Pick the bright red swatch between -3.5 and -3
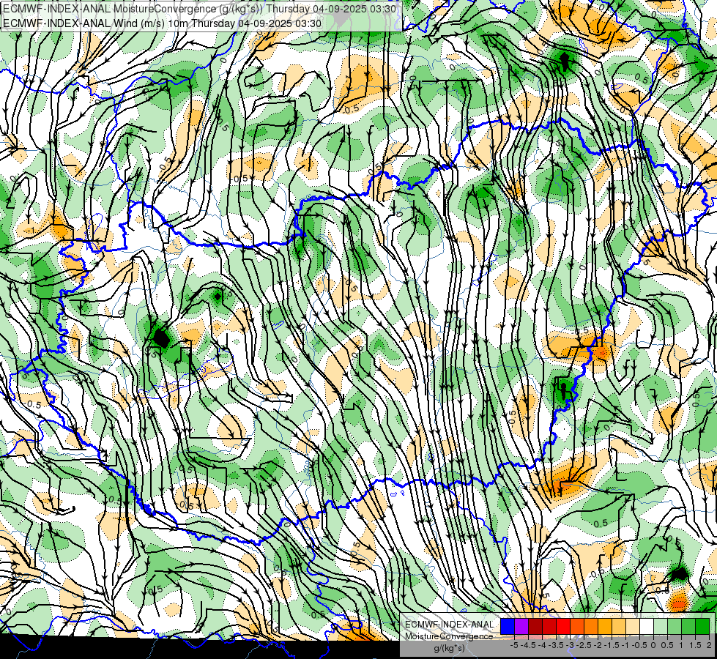The width and height of the screenshot is (717, 659). click(563, 626)
